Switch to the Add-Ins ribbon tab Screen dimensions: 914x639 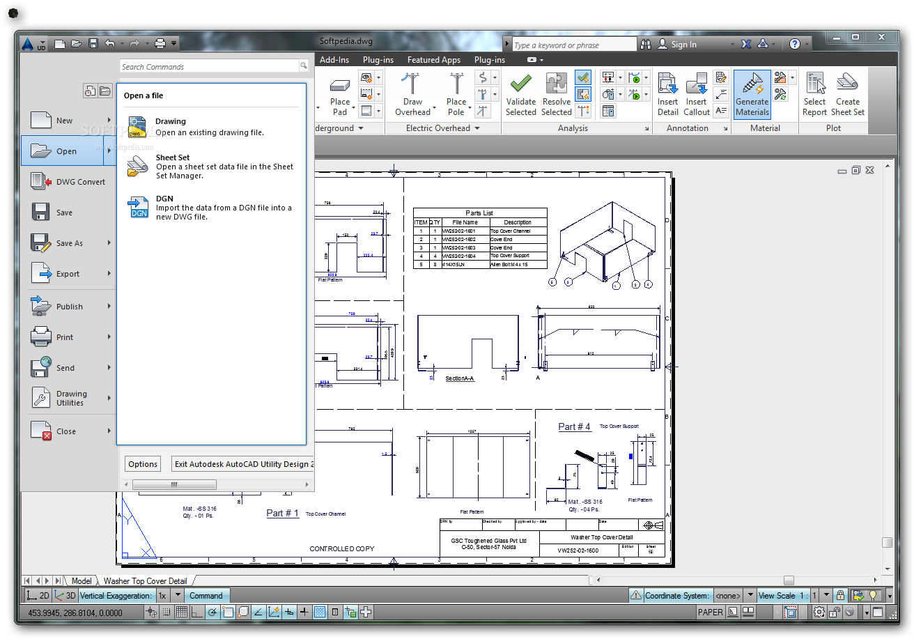click(334, 60)
